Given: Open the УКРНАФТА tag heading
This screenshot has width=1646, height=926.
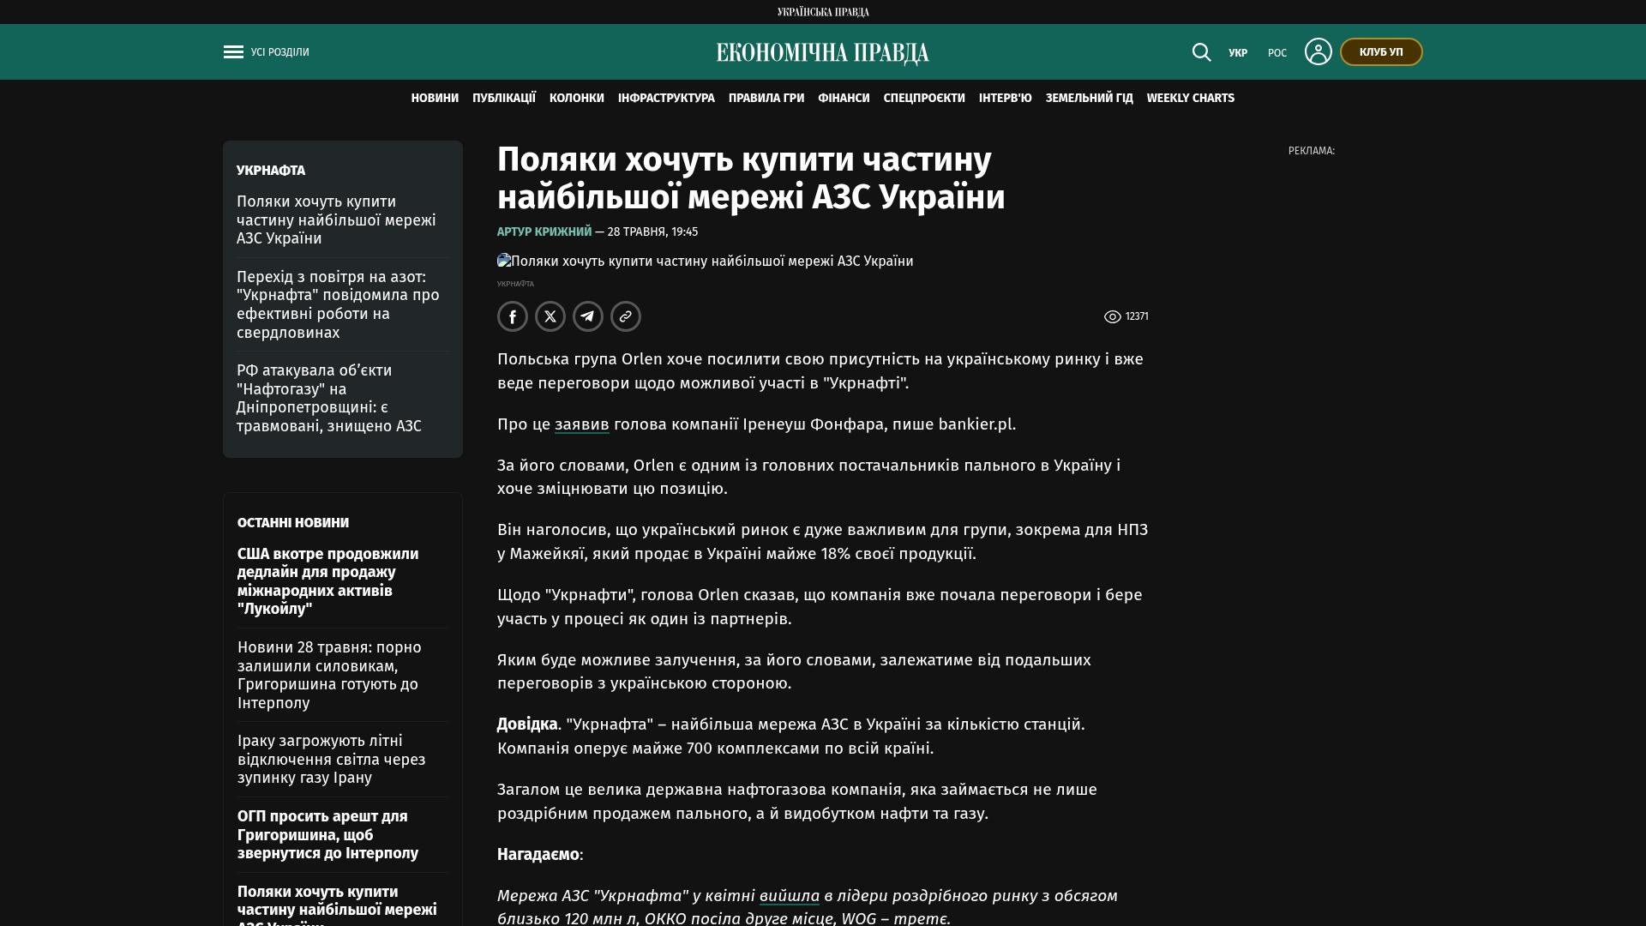Looking at the screenshot, I should (x=271, y=171).
